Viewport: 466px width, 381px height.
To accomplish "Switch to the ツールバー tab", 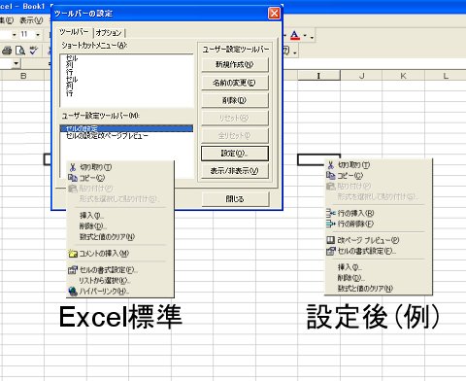I will click(74, 32).
